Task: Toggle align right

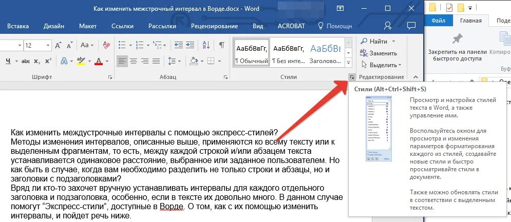Action: coord(145,61)
